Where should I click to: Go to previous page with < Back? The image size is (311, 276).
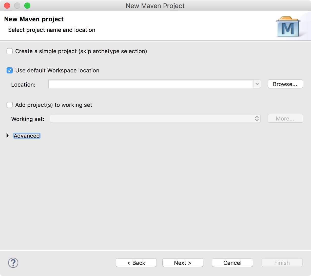pyautogui.click(x=136, y=263)
